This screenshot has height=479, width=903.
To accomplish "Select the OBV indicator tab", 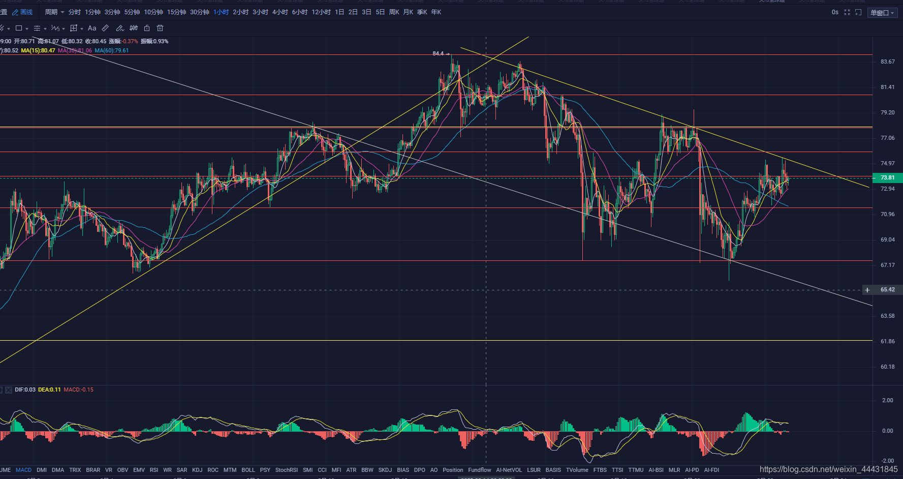I will coord(122,470).
